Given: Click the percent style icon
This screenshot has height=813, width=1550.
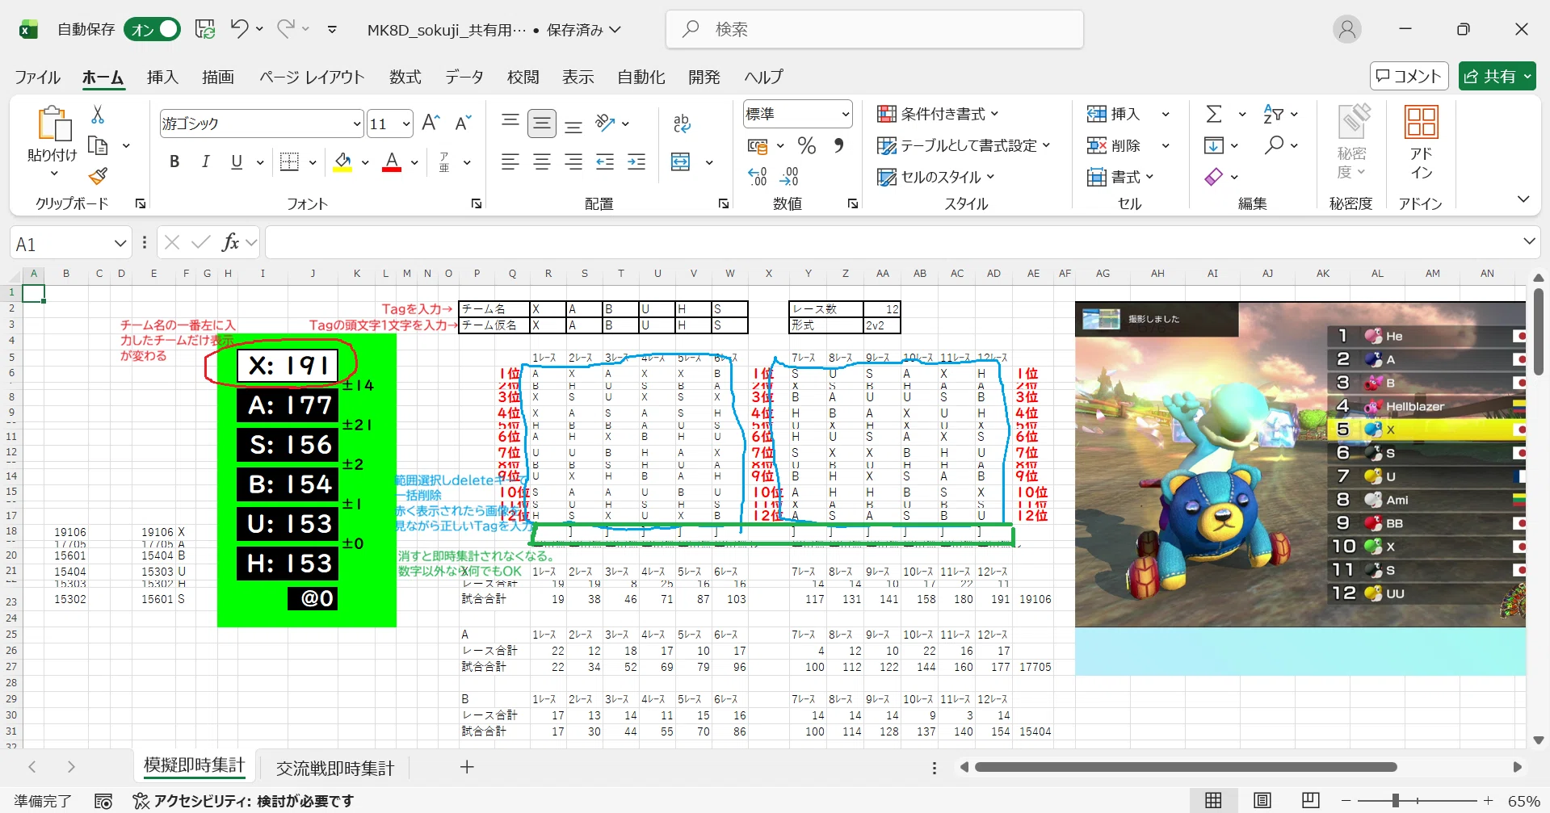Looking at the screenshot, I should click(x=806, y=145).
